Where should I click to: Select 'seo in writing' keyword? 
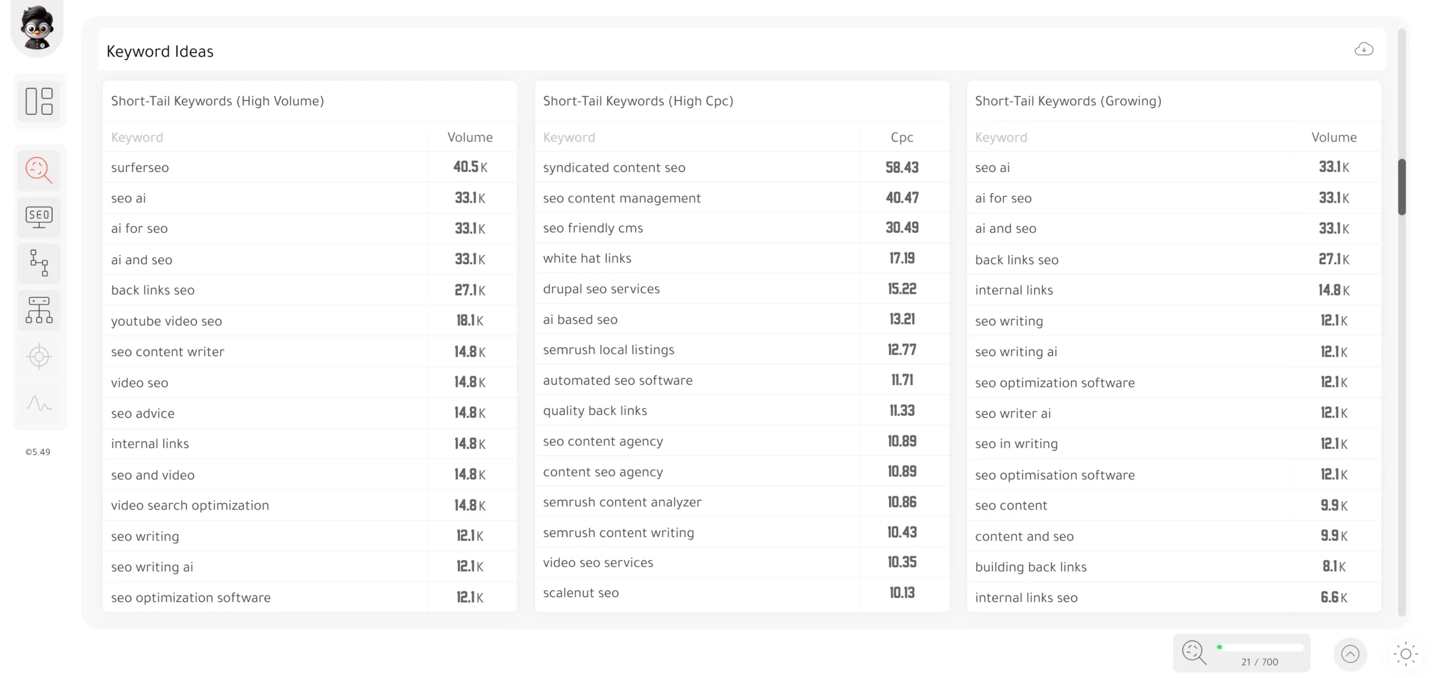(1016, 444)
